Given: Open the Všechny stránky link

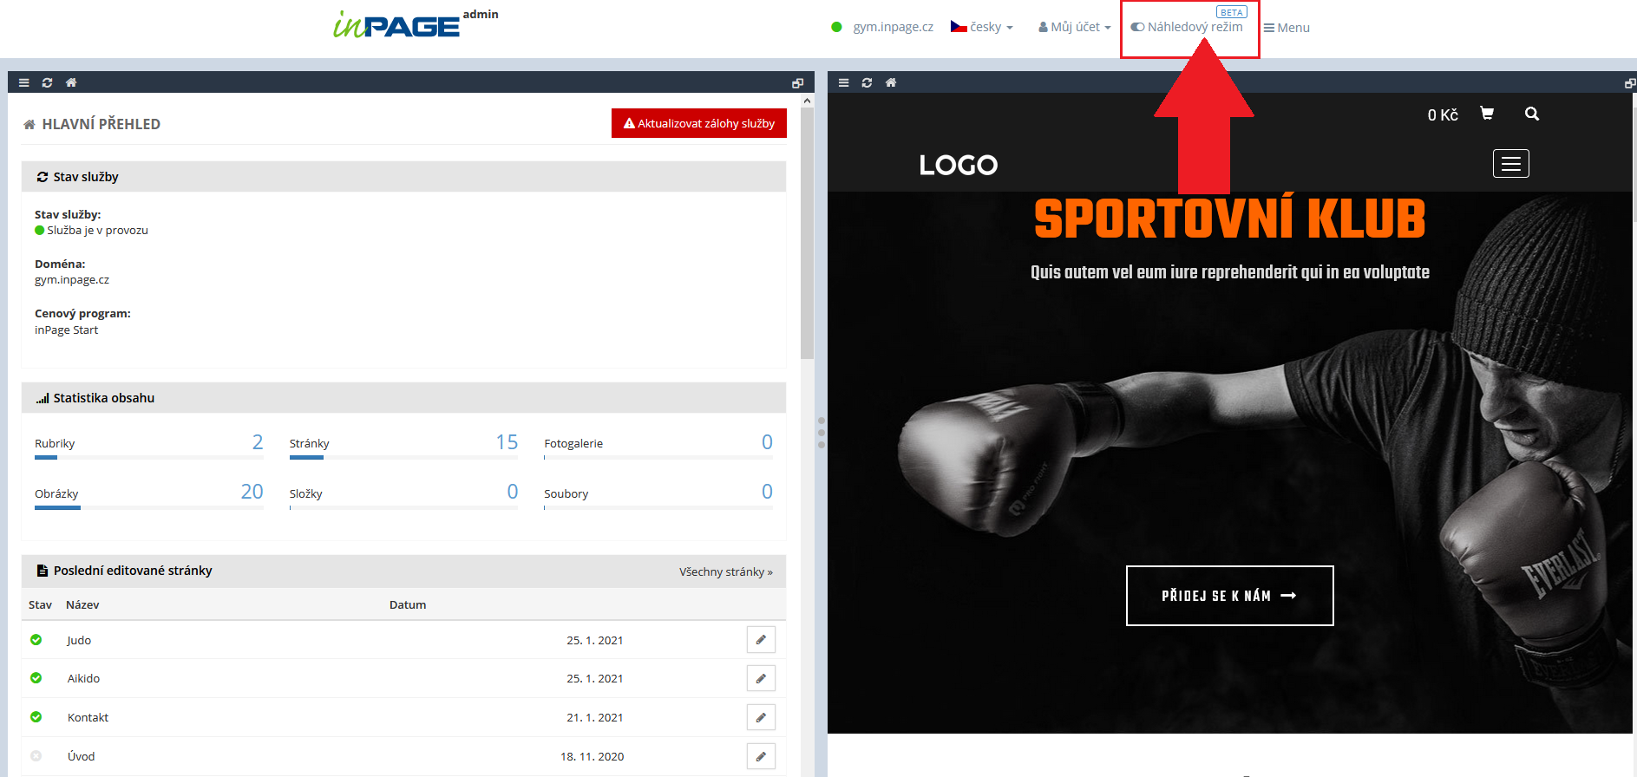Looking at the screenshot, I should click(x=725, y=572).
